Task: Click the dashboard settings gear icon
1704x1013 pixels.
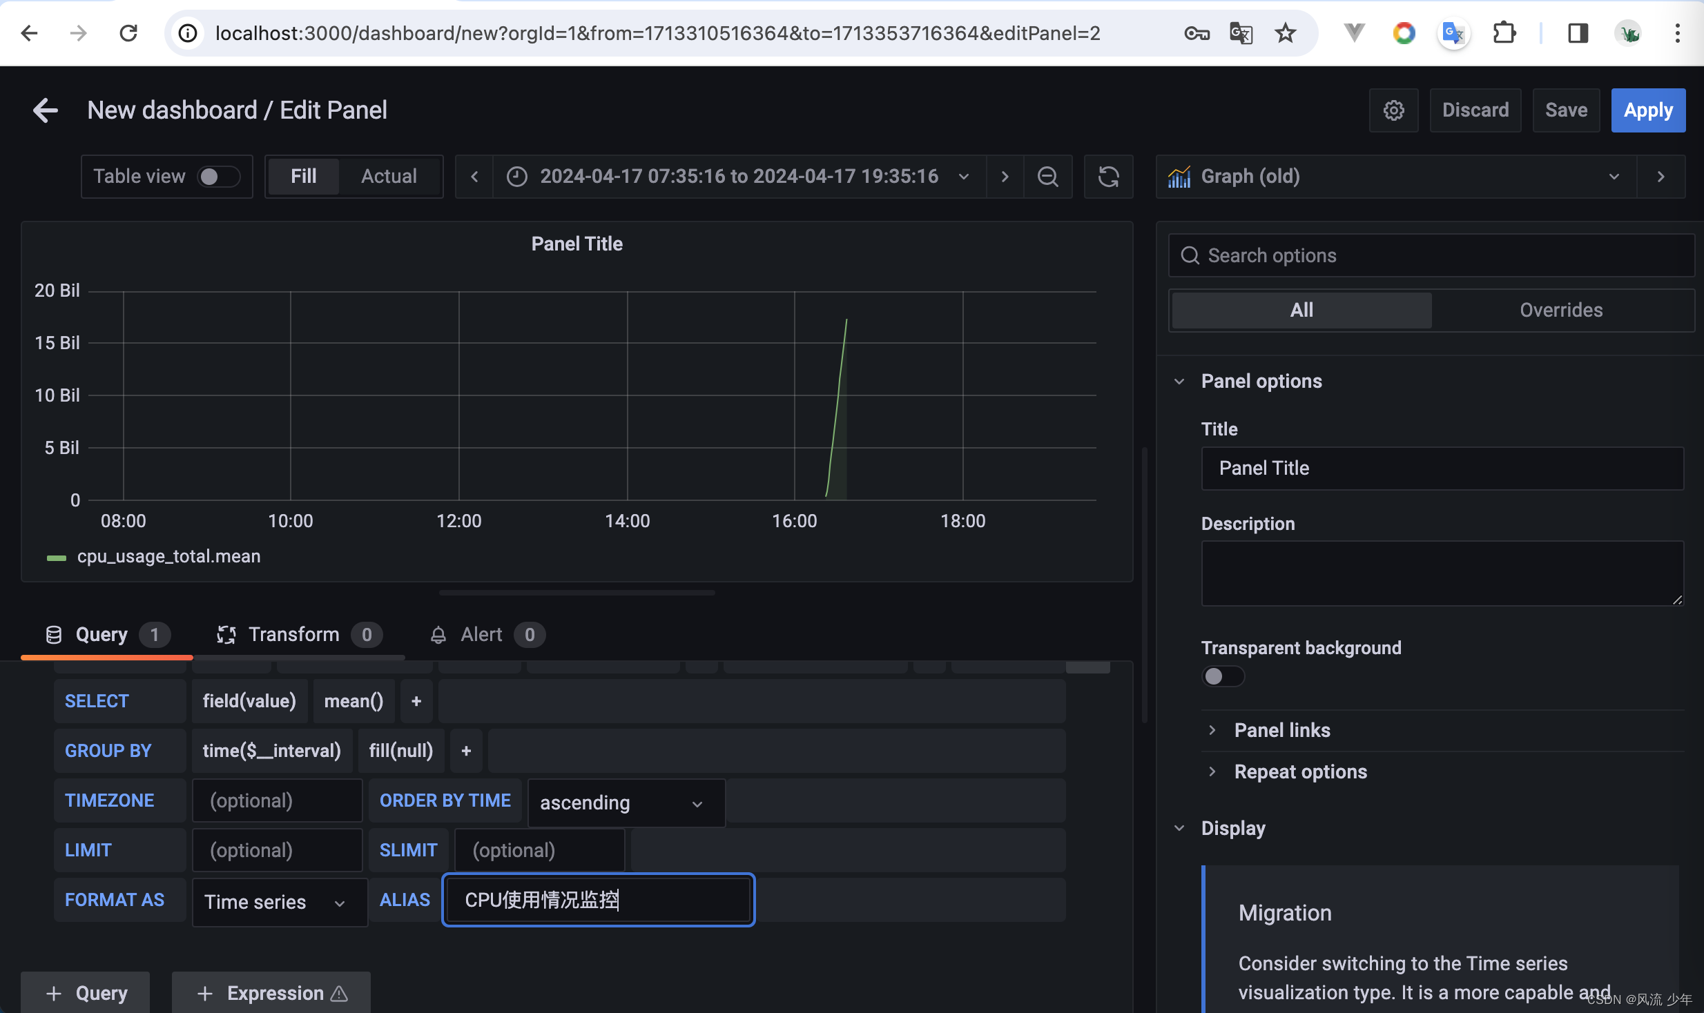Action: click(x=1394, y=110)
